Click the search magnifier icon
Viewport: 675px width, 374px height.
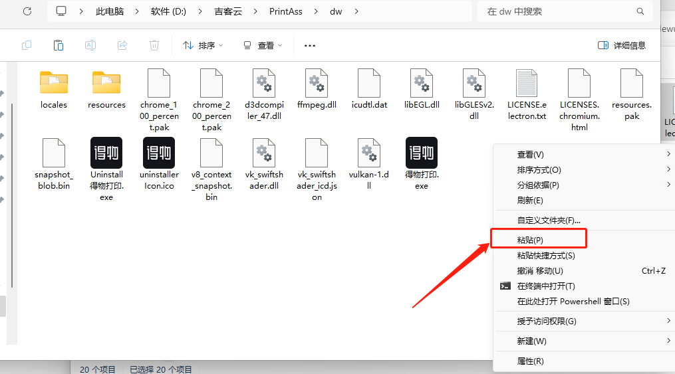pyautogui.click(x=640, y=11)
